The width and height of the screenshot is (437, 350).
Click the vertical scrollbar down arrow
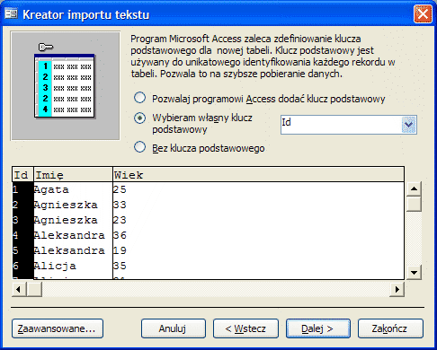[x=414, y=272]
